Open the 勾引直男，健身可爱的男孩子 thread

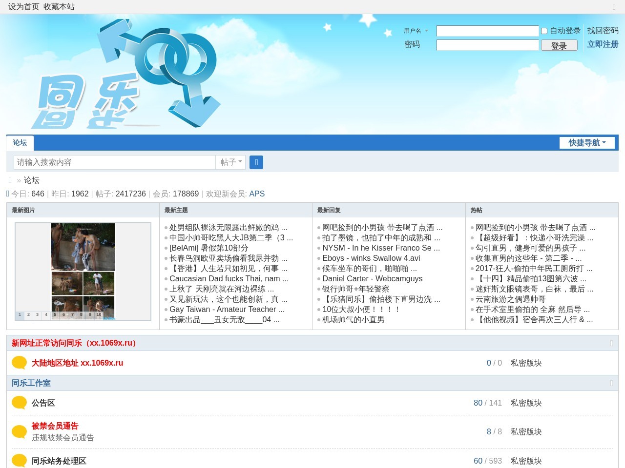pyautogui.click(x=531, y=248)
